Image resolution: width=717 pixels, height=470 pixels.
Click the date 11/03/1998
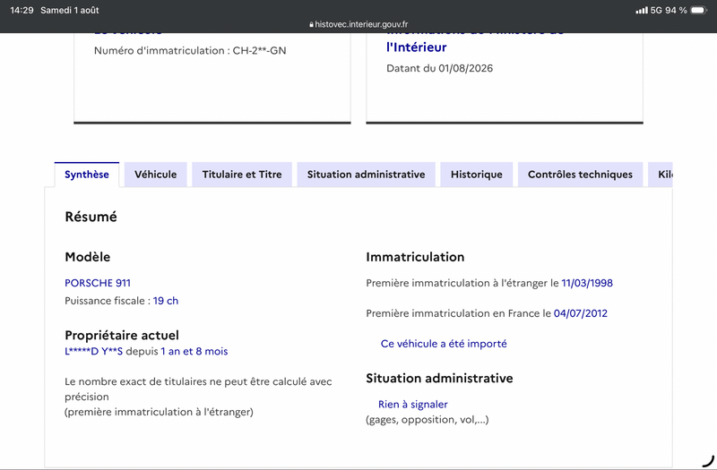[x=587, y=283]
